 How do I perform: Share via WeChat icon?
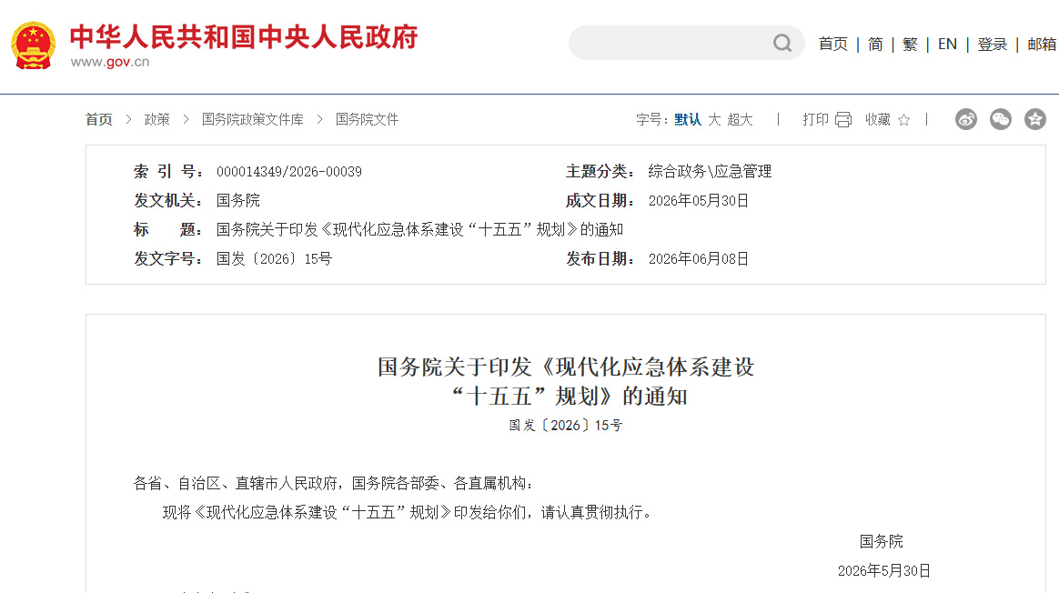1000,119
